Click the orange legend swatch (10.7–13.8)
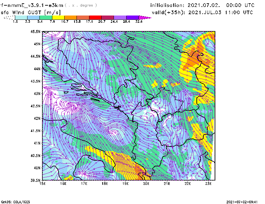This screenshot has height=204, width=265. pyautogui.click(x=71, y=17)
